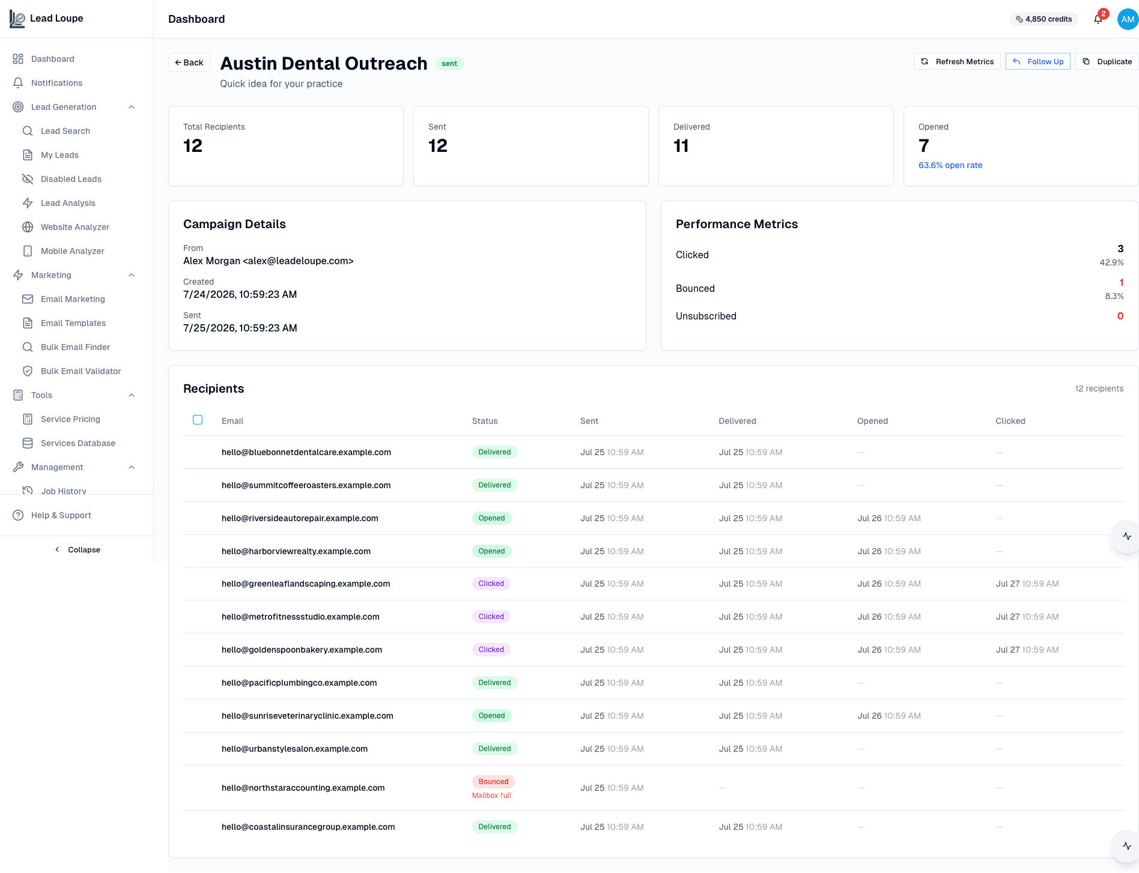Click Delivered status for urbanstylesalon row
Screen dimensions: 1139x873
(x=494, y=749)
